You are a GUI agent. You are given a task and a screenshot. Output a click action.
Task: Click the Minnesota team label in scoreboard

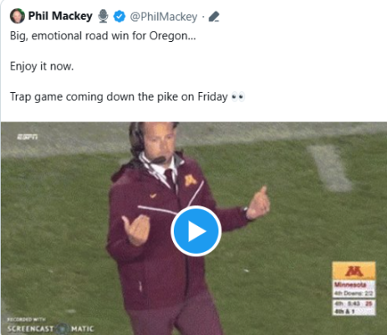(350, 285)
